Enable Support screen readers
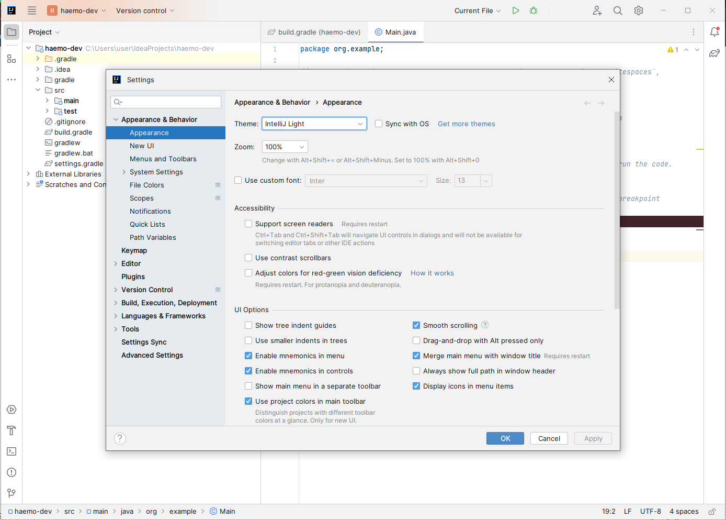 tap(248, 224)
